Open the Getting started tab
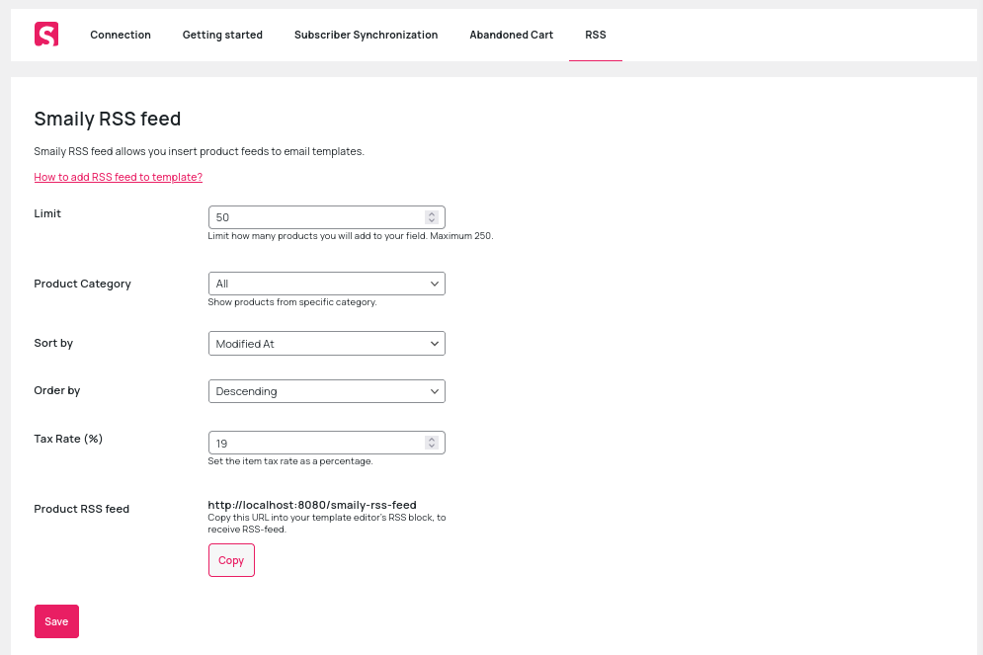This screenshot has height=655, width=983. click(x=222, y=35)
